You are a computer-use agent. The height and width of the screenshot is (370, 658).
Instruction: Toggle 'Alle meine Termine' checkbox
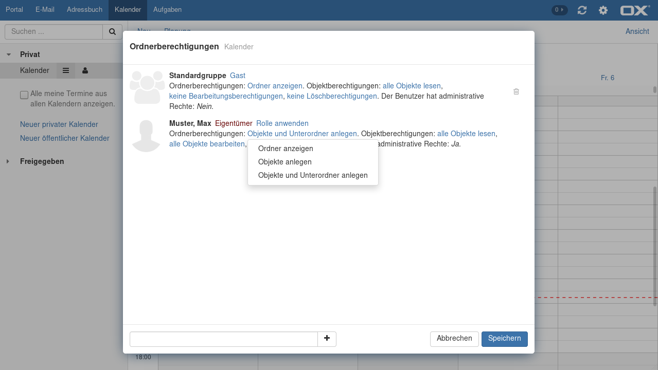(24, 95)
